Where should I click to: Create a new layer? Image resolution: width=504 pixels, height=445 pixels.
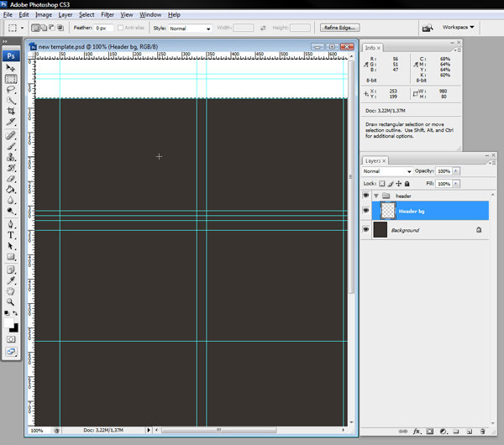coord(469,432)
